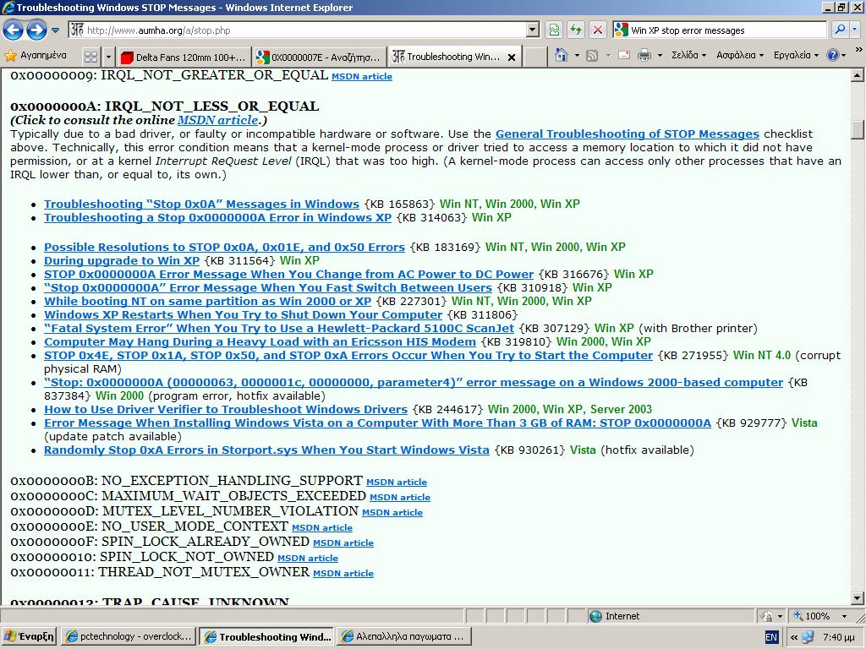Click the vertical scrollbar thumb
The height and width of the screenshot is (649, 866).
pos(858,129)
